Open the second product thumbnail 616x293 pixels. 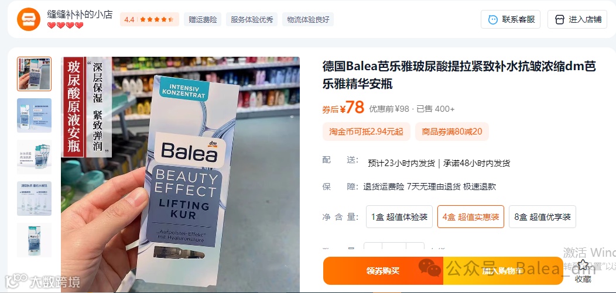(x=34, y=115)
